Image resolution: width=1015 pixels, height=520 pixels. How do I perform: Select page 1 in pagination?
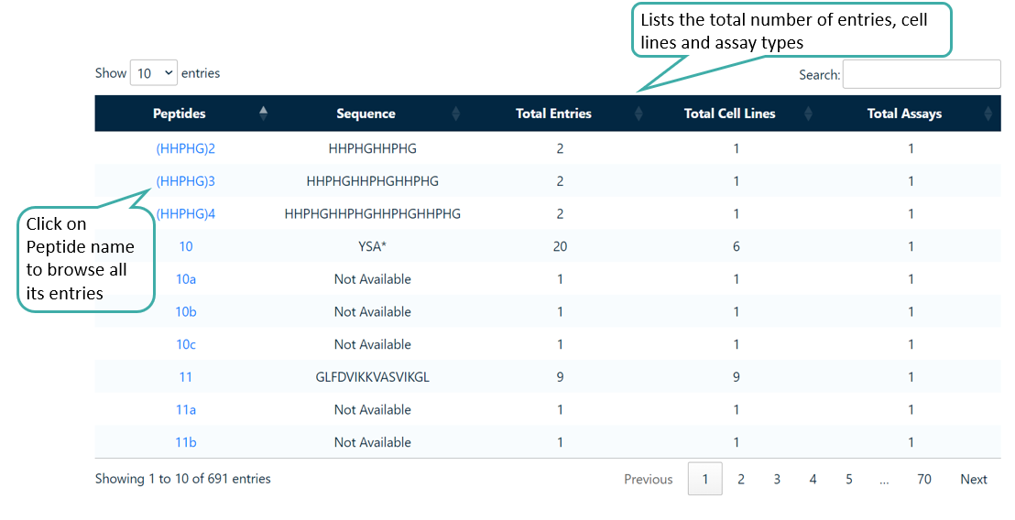pos(705,479)
